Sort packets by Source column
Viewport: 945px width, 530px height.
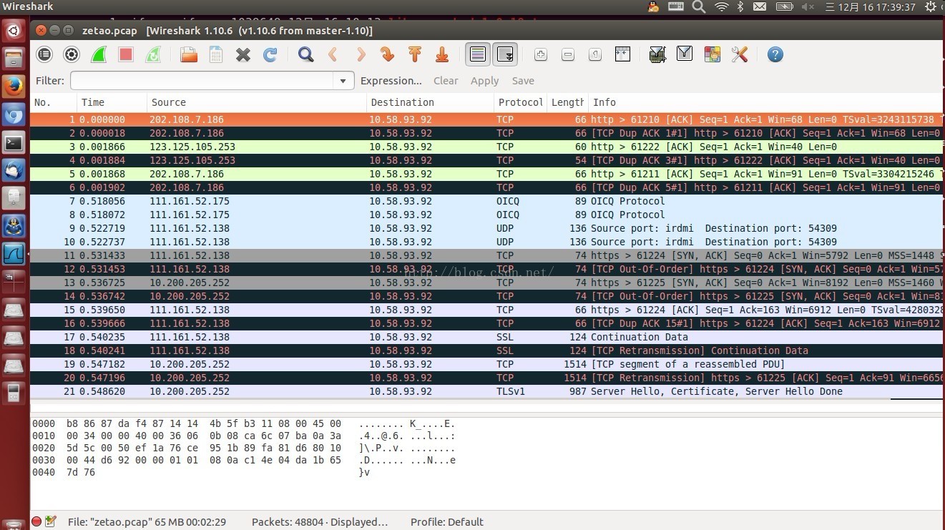click(x=257, y=102)
